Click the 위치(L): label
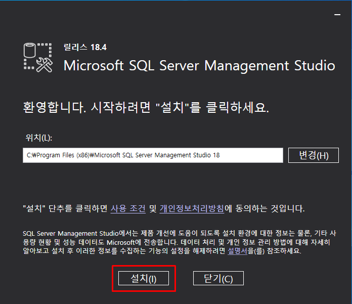Screen dimensions: 352x304 click(x=39, y=138)
